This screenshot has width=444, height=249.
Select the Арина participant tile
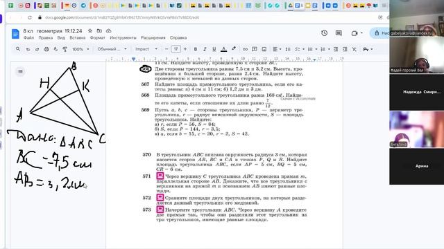(416, 166)
